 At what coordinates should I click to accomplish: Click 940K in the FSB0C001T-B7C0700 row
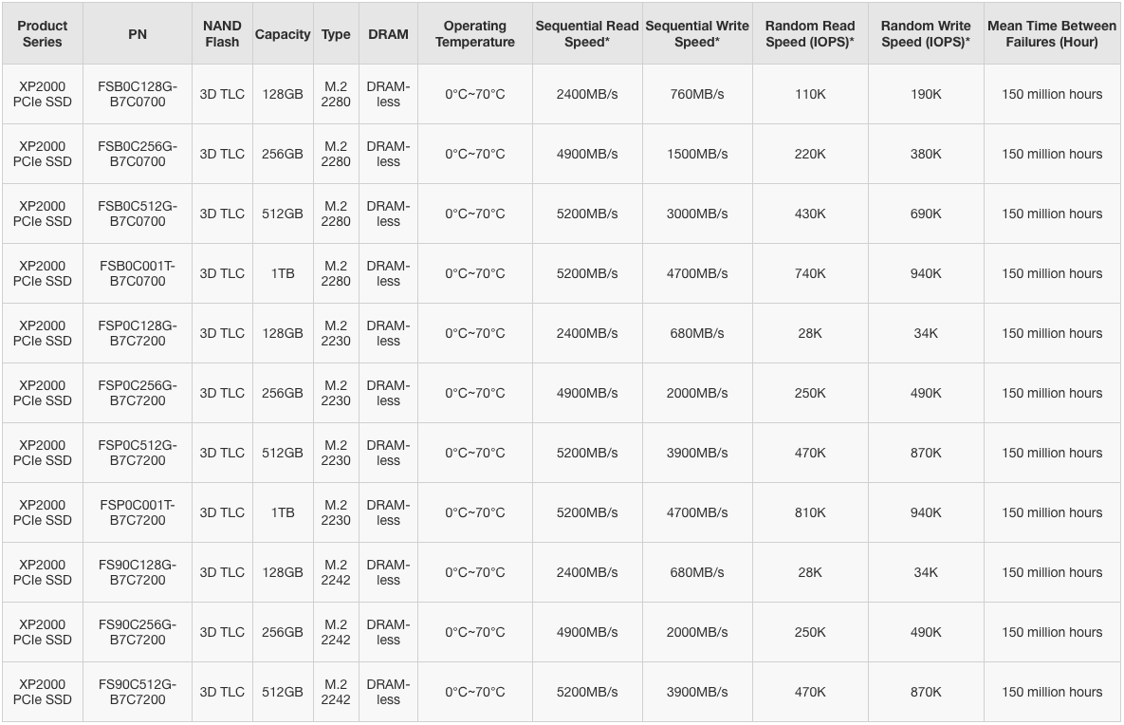(x=926, y=273)
